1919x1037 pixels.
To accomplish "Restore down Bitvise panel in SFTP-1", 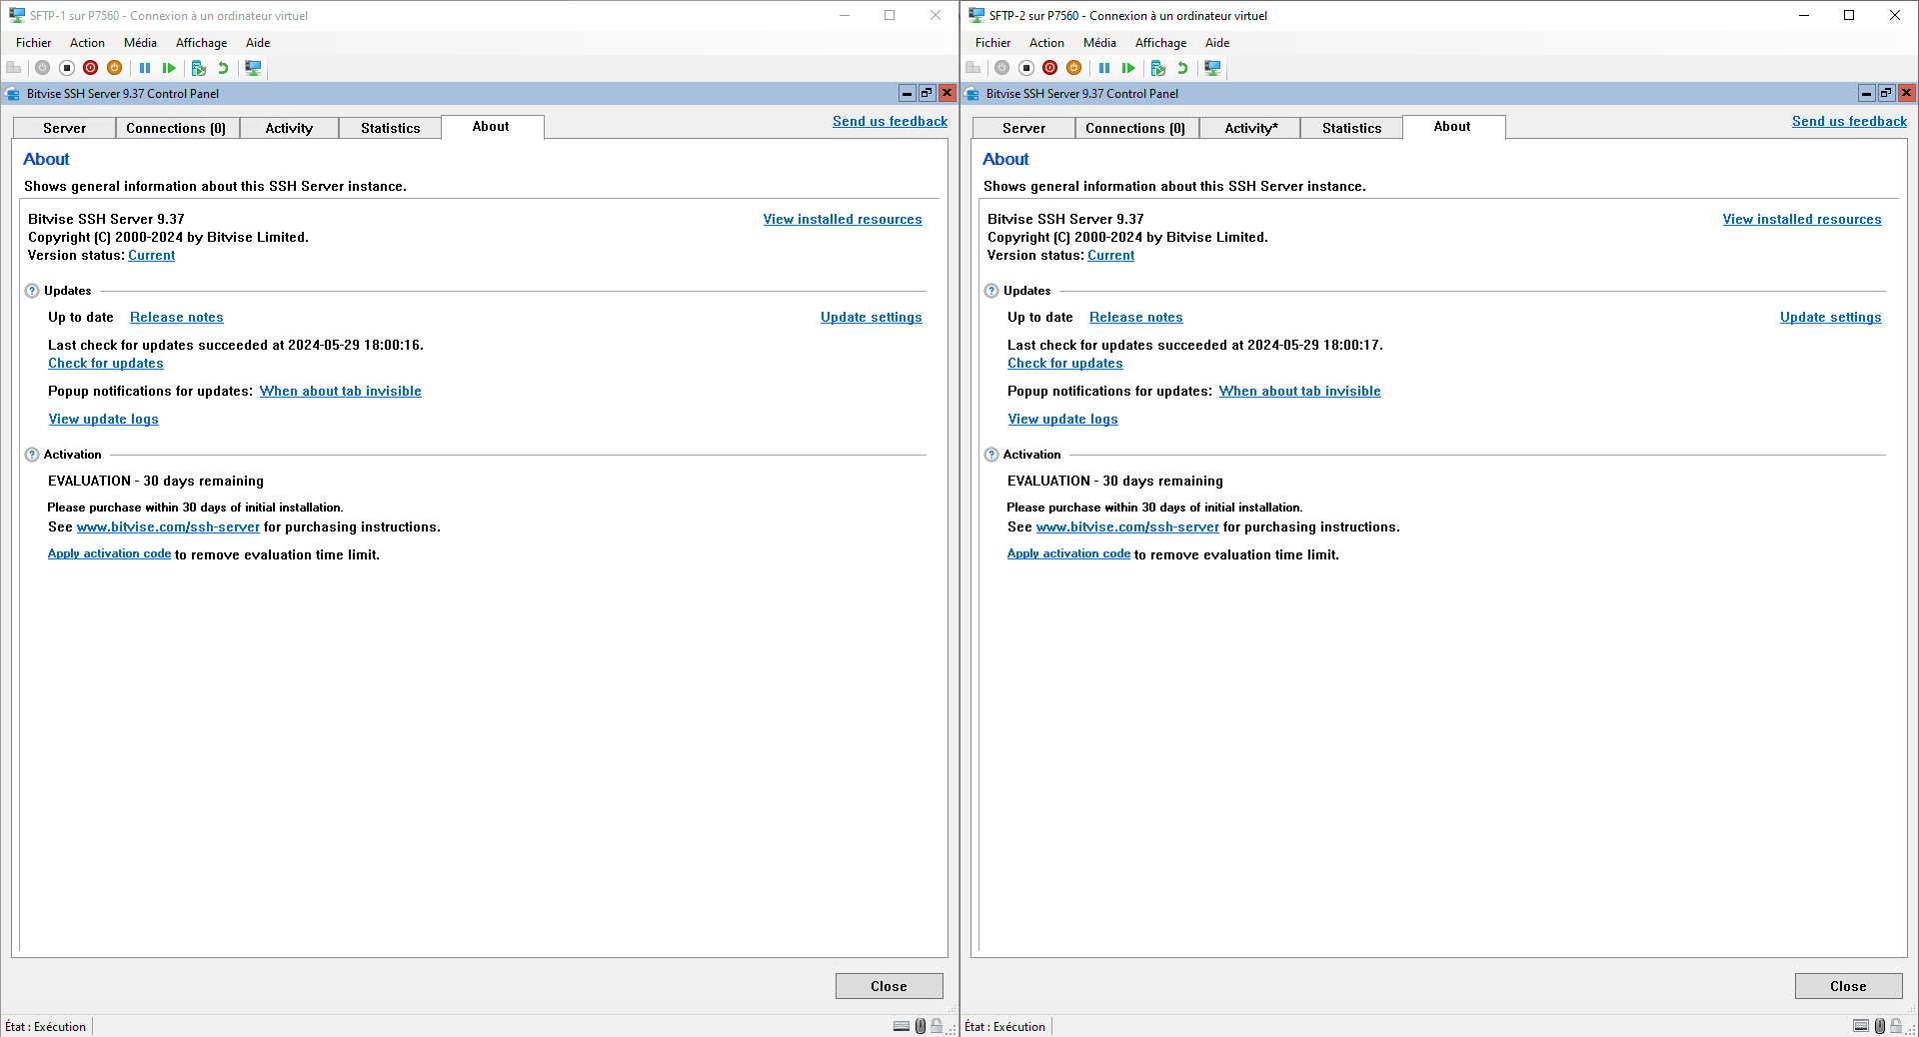I will [927, 93].
